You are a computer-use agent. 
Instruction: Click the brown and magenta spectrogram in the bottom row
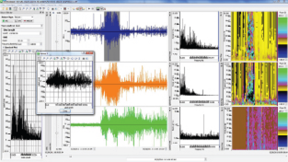click(x=255, y=128)
